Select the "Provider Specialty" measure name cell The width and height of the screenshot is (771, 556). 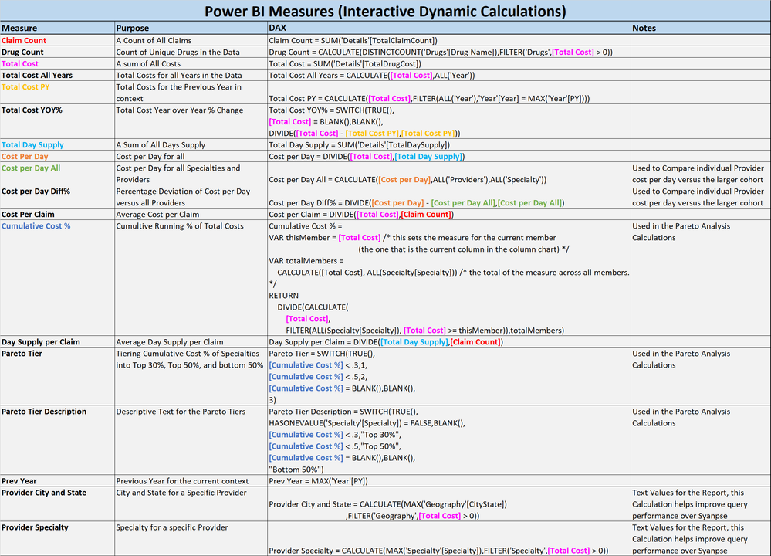click(58, 539)
